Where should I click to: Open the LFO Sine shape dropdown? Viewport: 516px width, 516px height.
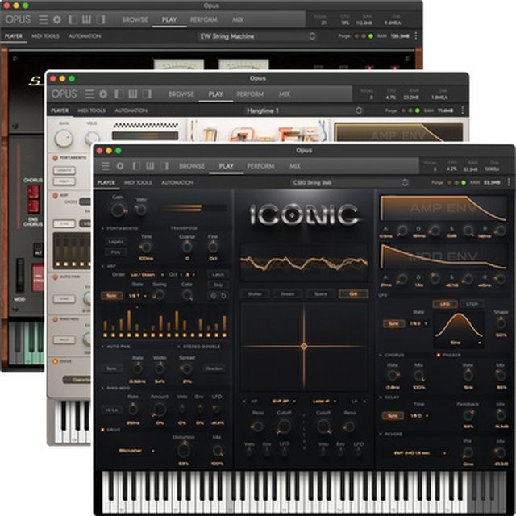[459, 343]
